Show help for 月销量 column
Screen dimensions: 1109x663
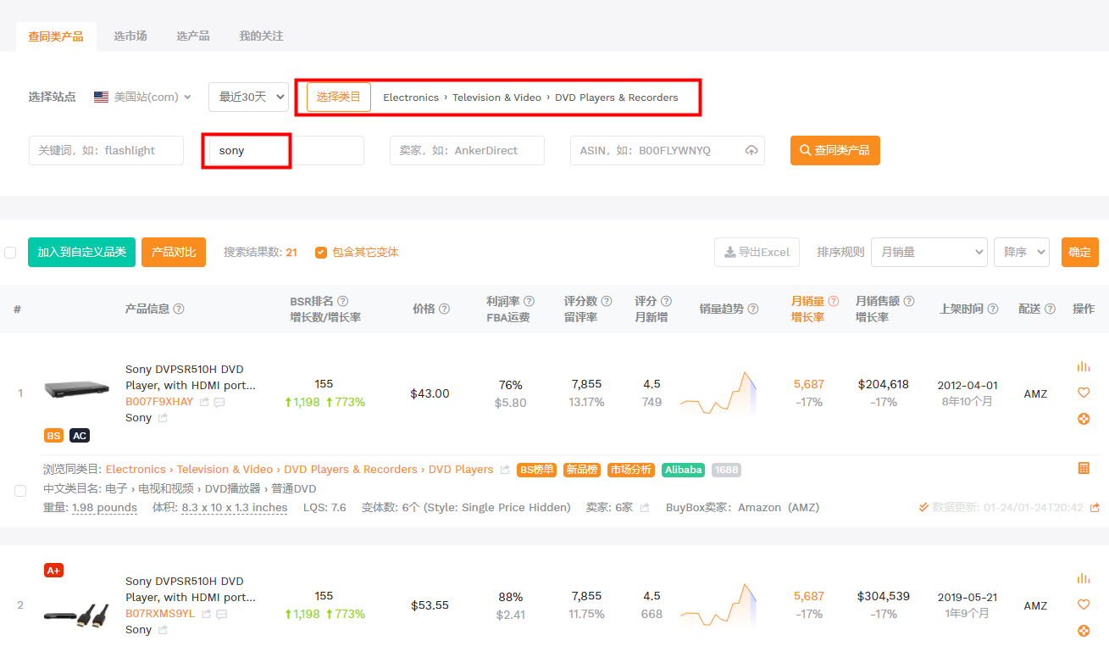tap(834, 301)
